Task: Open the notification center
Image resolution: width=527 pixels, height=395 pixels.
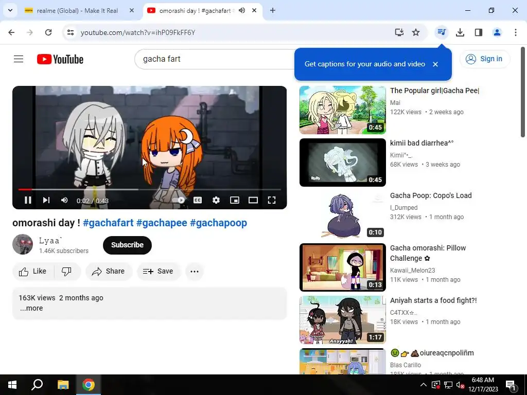Action: (x=511, y=385)
